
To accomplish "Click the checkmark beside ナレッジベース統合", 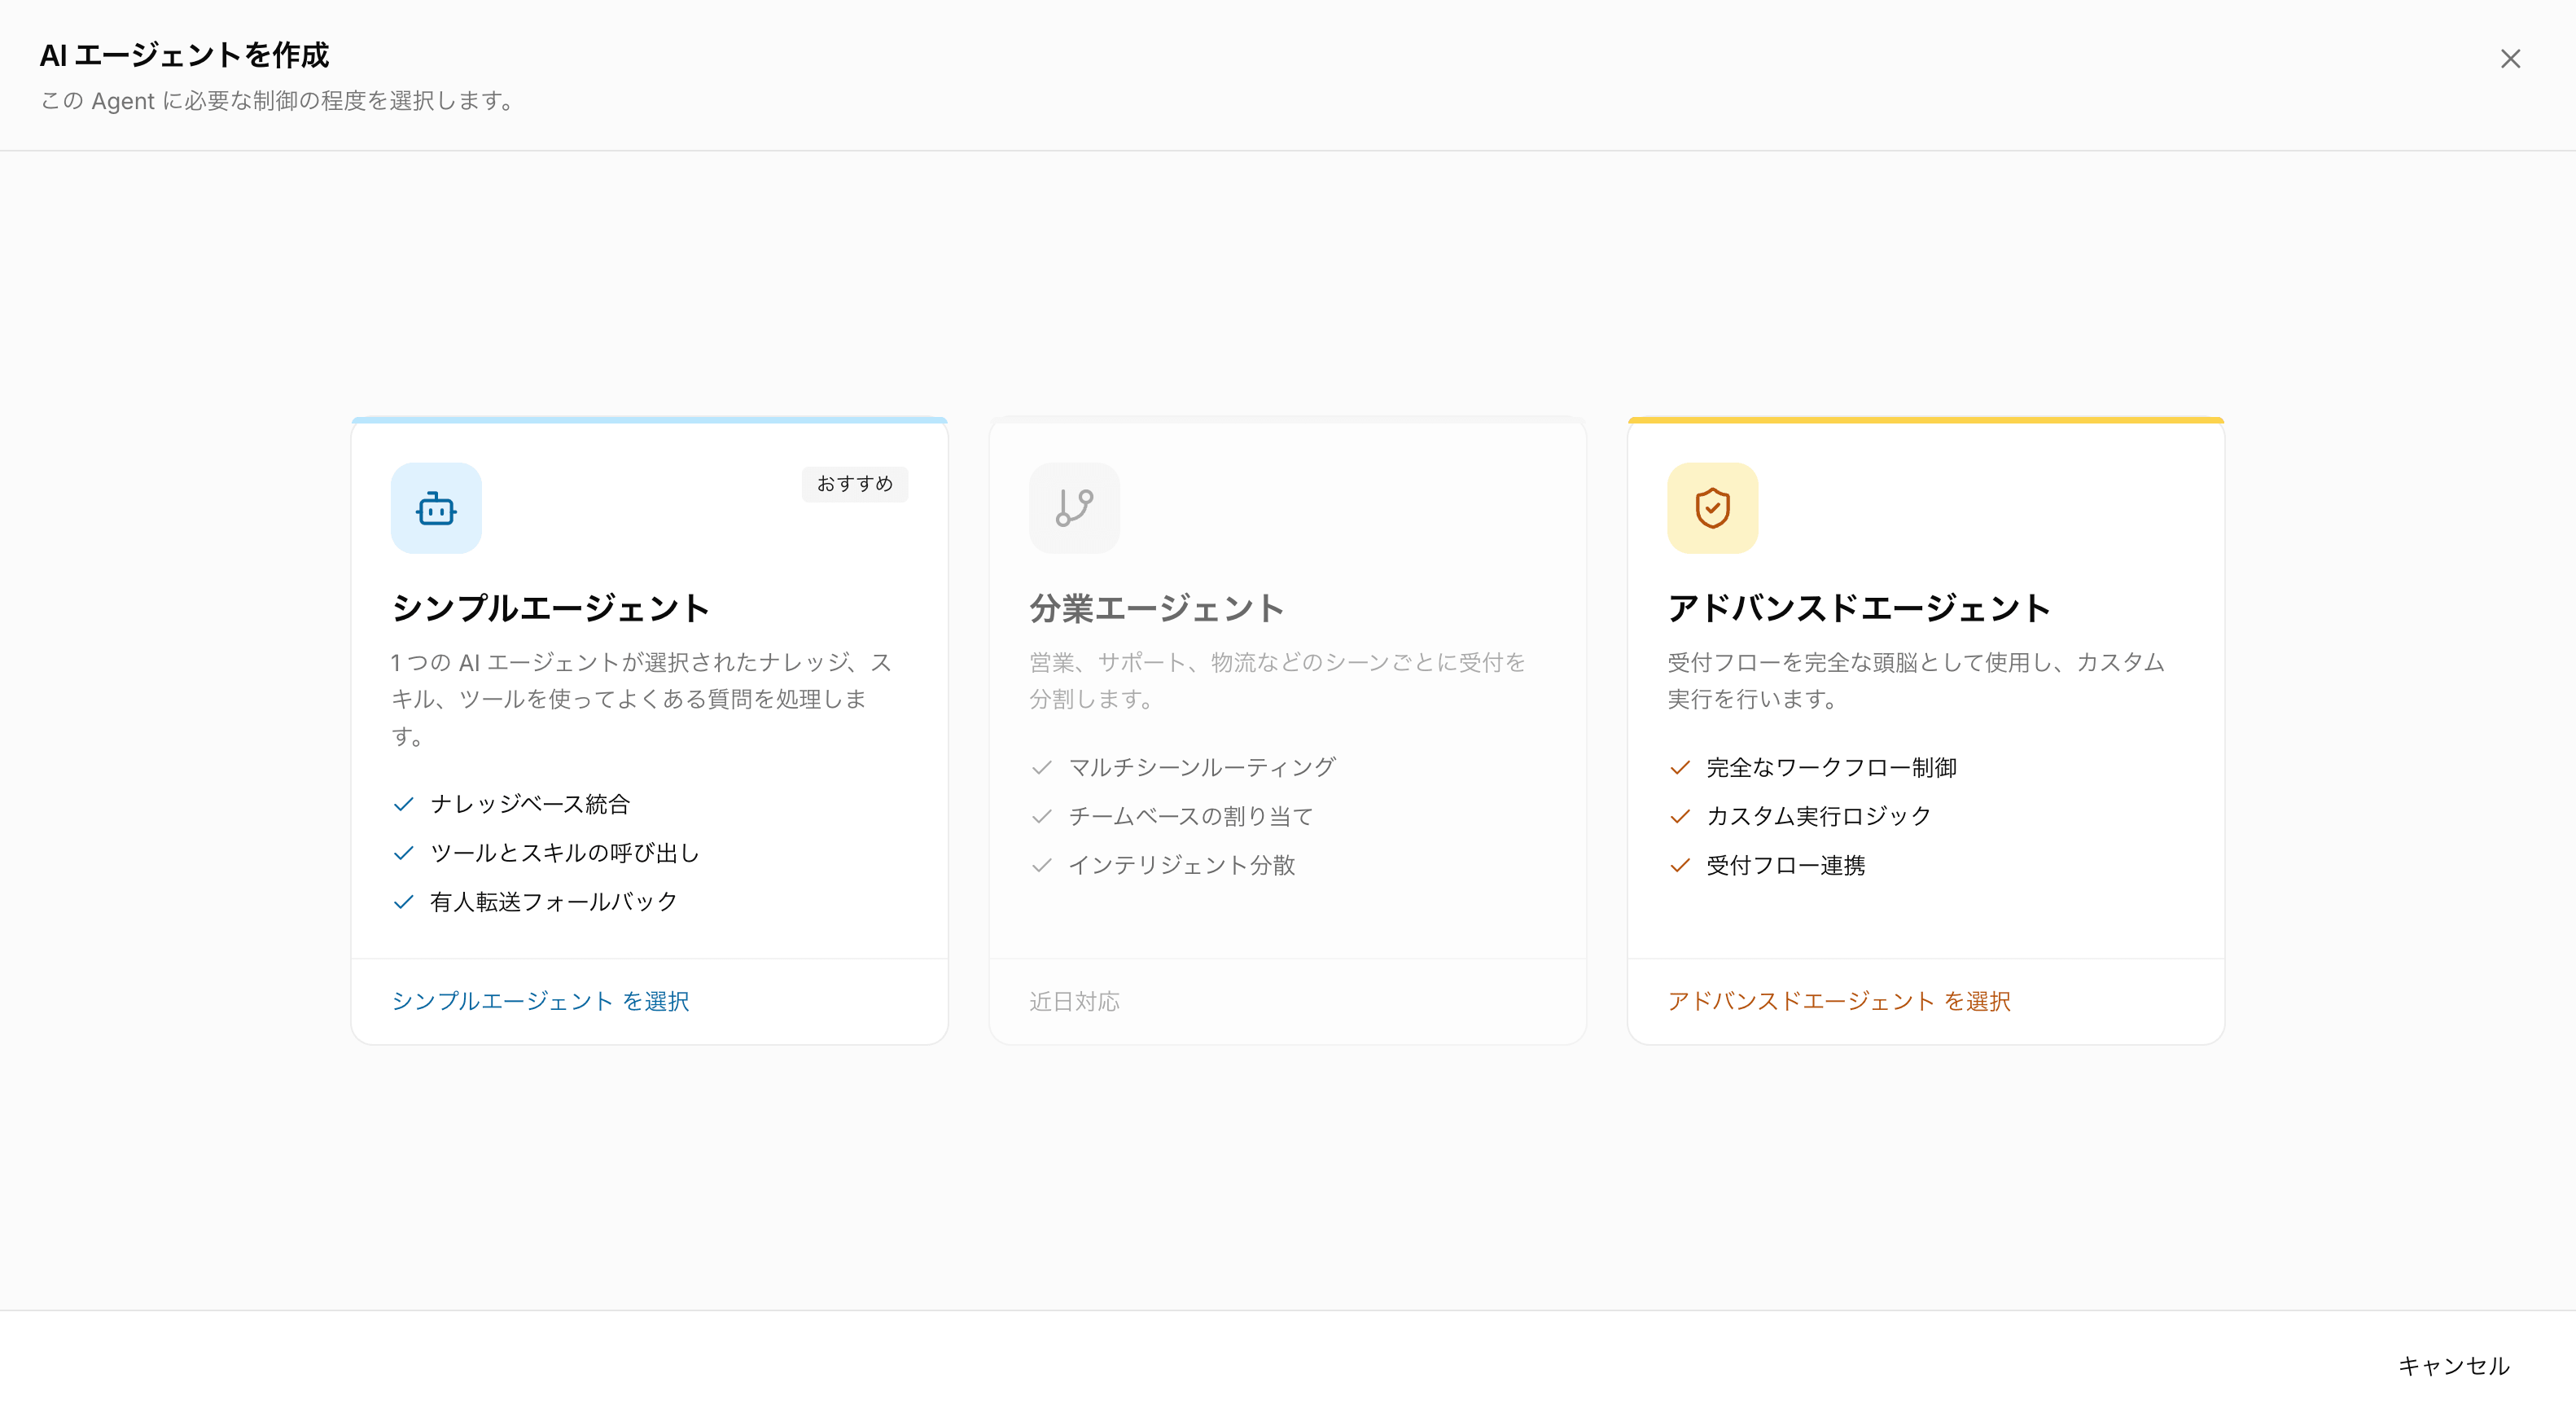I will [x=403, y=804].
